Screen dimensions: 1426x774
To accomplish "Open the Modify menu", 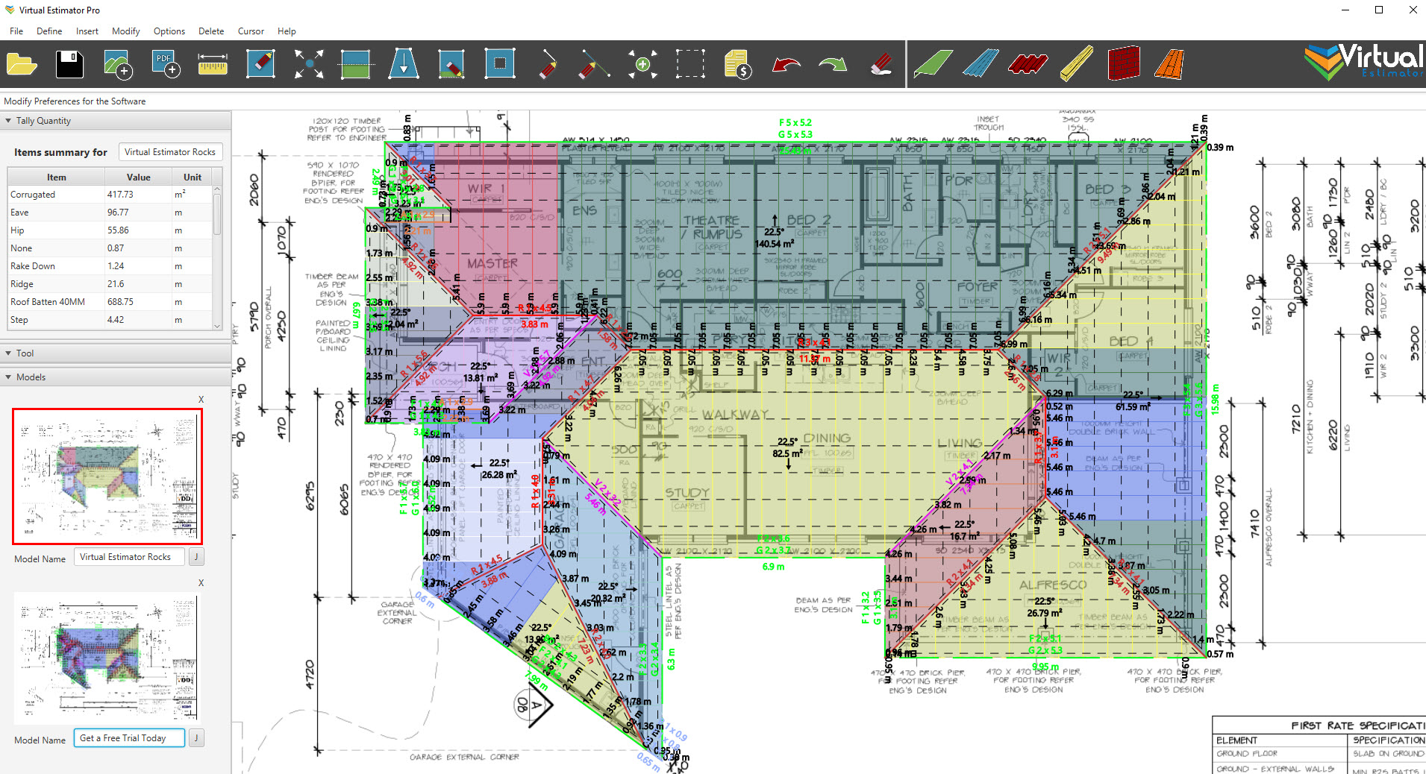I will [125, 31].
